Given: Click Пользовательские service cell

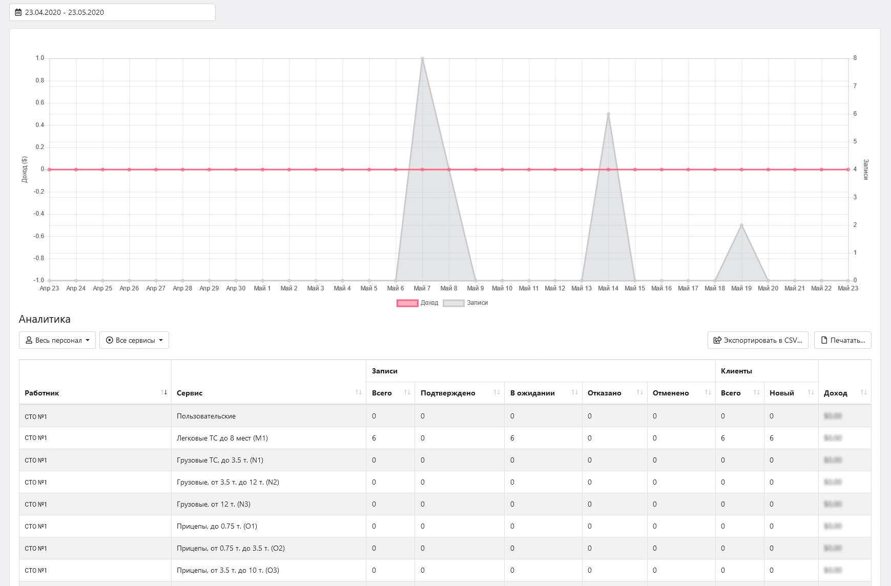Looking at the screenshot, I should (268, 416).
